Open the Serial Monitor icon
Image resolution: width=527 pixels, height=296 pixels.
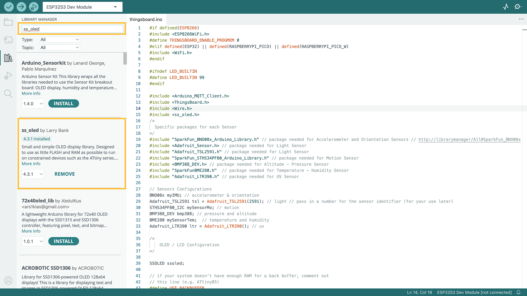[x=518, y=7]
